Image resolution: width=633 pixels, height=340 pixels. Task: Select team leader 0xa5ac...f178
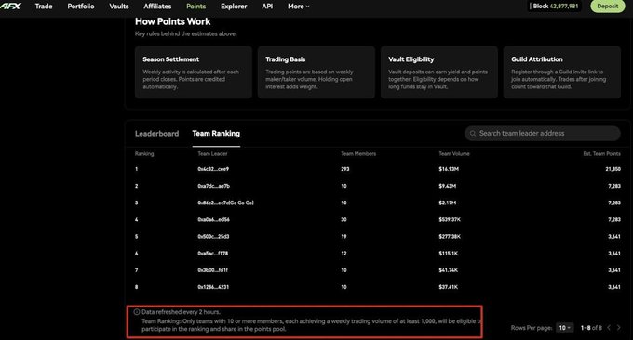click(x=213, y=254)
